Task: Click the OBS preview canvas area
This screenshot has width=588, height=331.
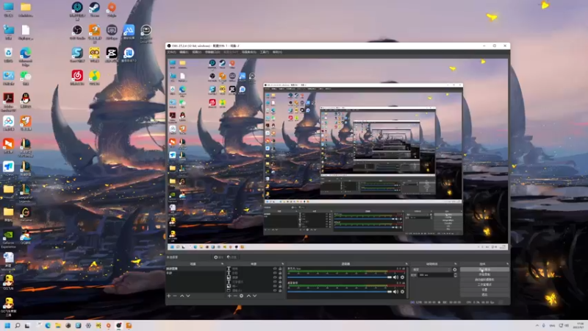Action: [x=337, y=153]
